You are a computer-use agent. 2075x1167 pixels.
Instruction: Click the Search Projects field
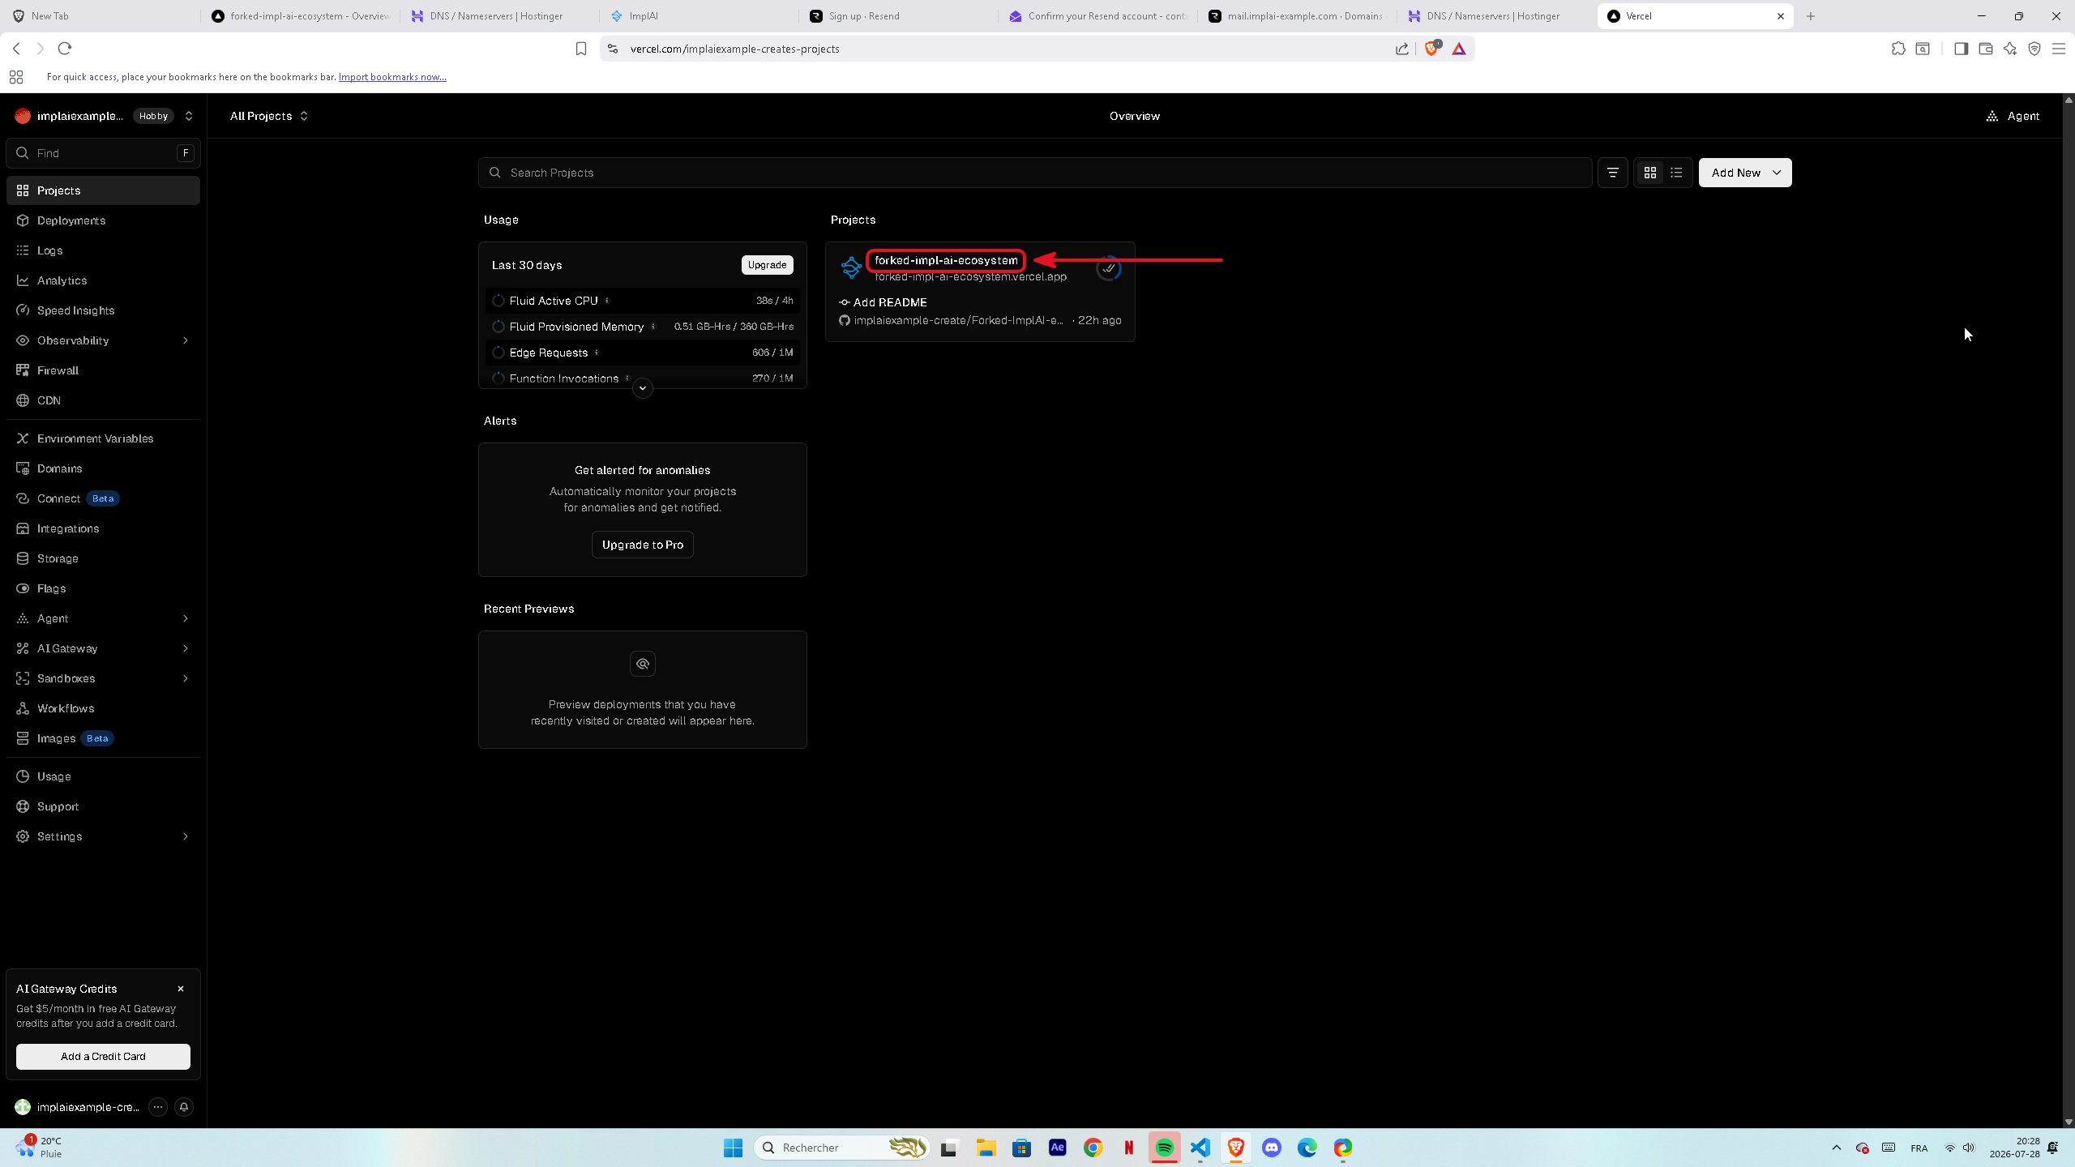pos(1035,173)
